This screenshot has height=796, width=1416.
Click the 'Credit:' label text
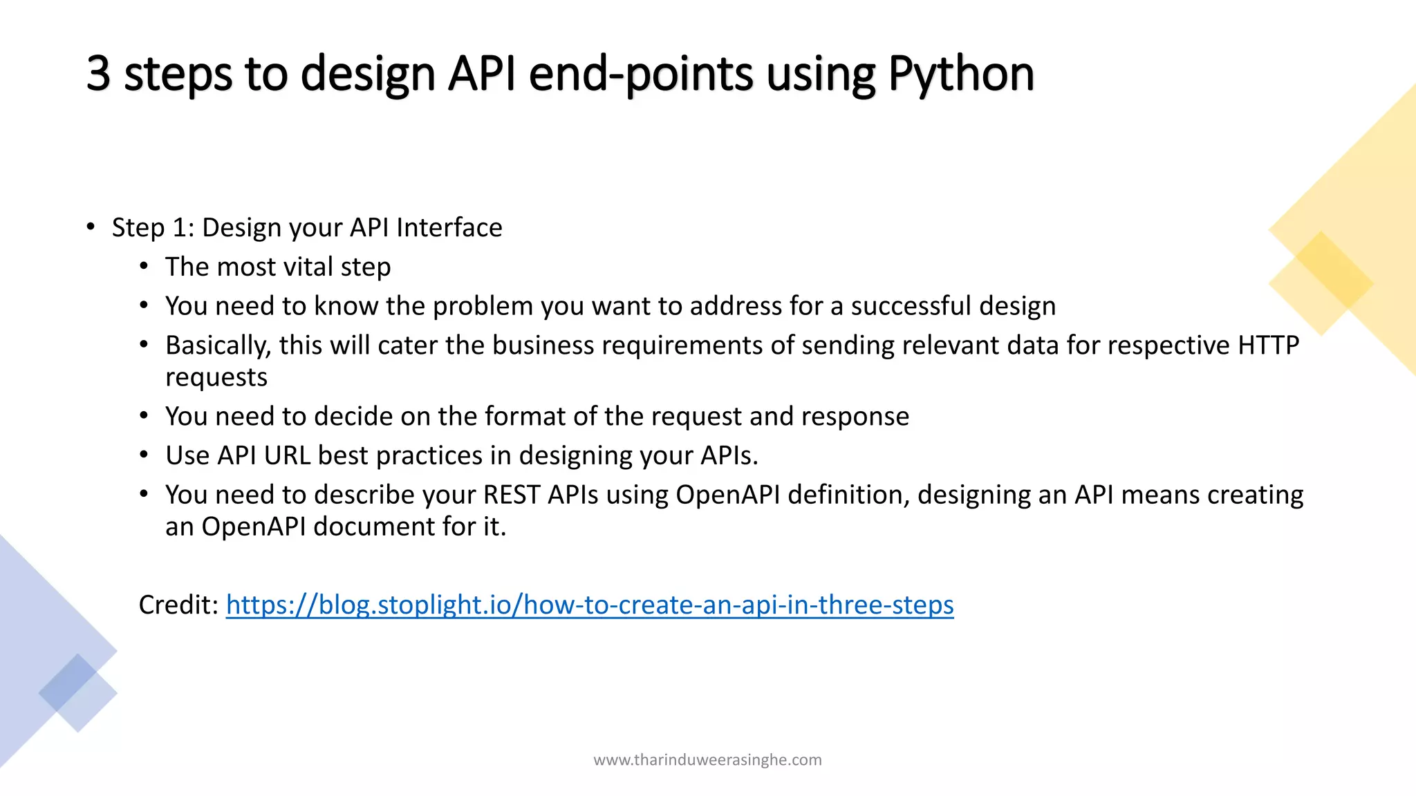click(178, 605)
